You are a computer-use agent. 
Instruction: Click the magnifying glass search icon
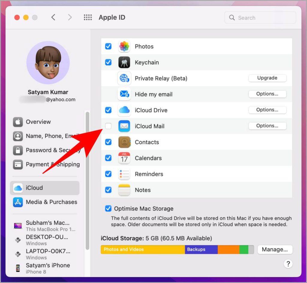click(x=232, y=18)
